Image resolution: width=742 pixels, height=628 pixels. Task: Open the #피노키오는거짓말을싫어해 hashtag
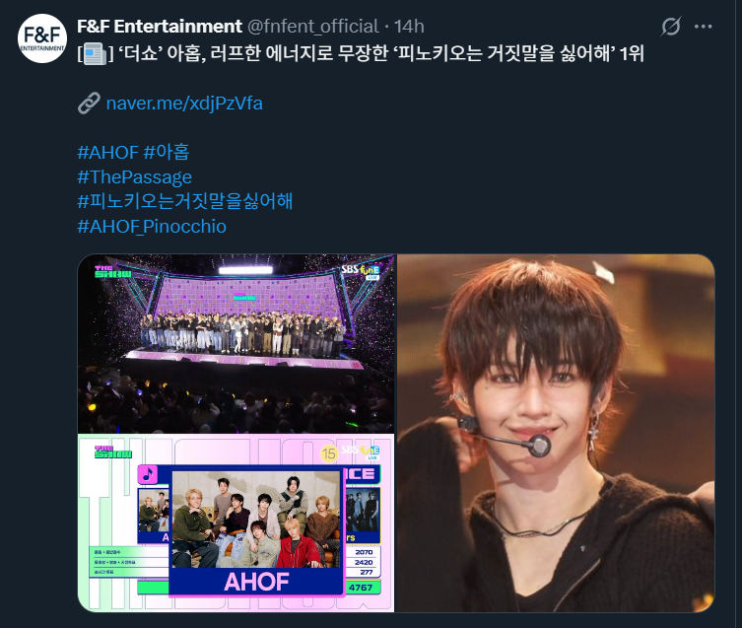point(185,202)
